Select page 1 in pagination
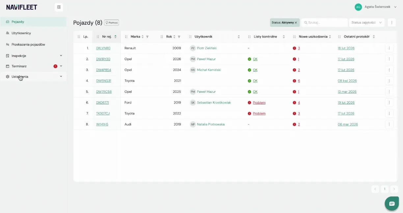 point(385,189)
